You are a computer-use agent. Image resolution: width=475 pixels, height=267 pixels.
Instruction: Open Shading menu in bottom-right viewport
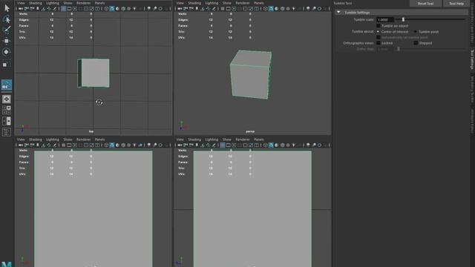[x=194, y=139]
